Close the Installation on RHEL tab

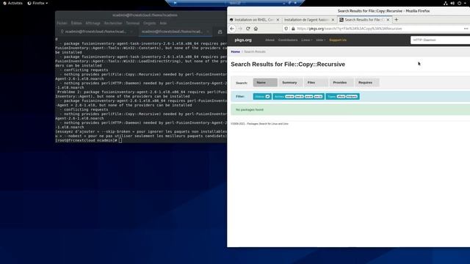278,20
